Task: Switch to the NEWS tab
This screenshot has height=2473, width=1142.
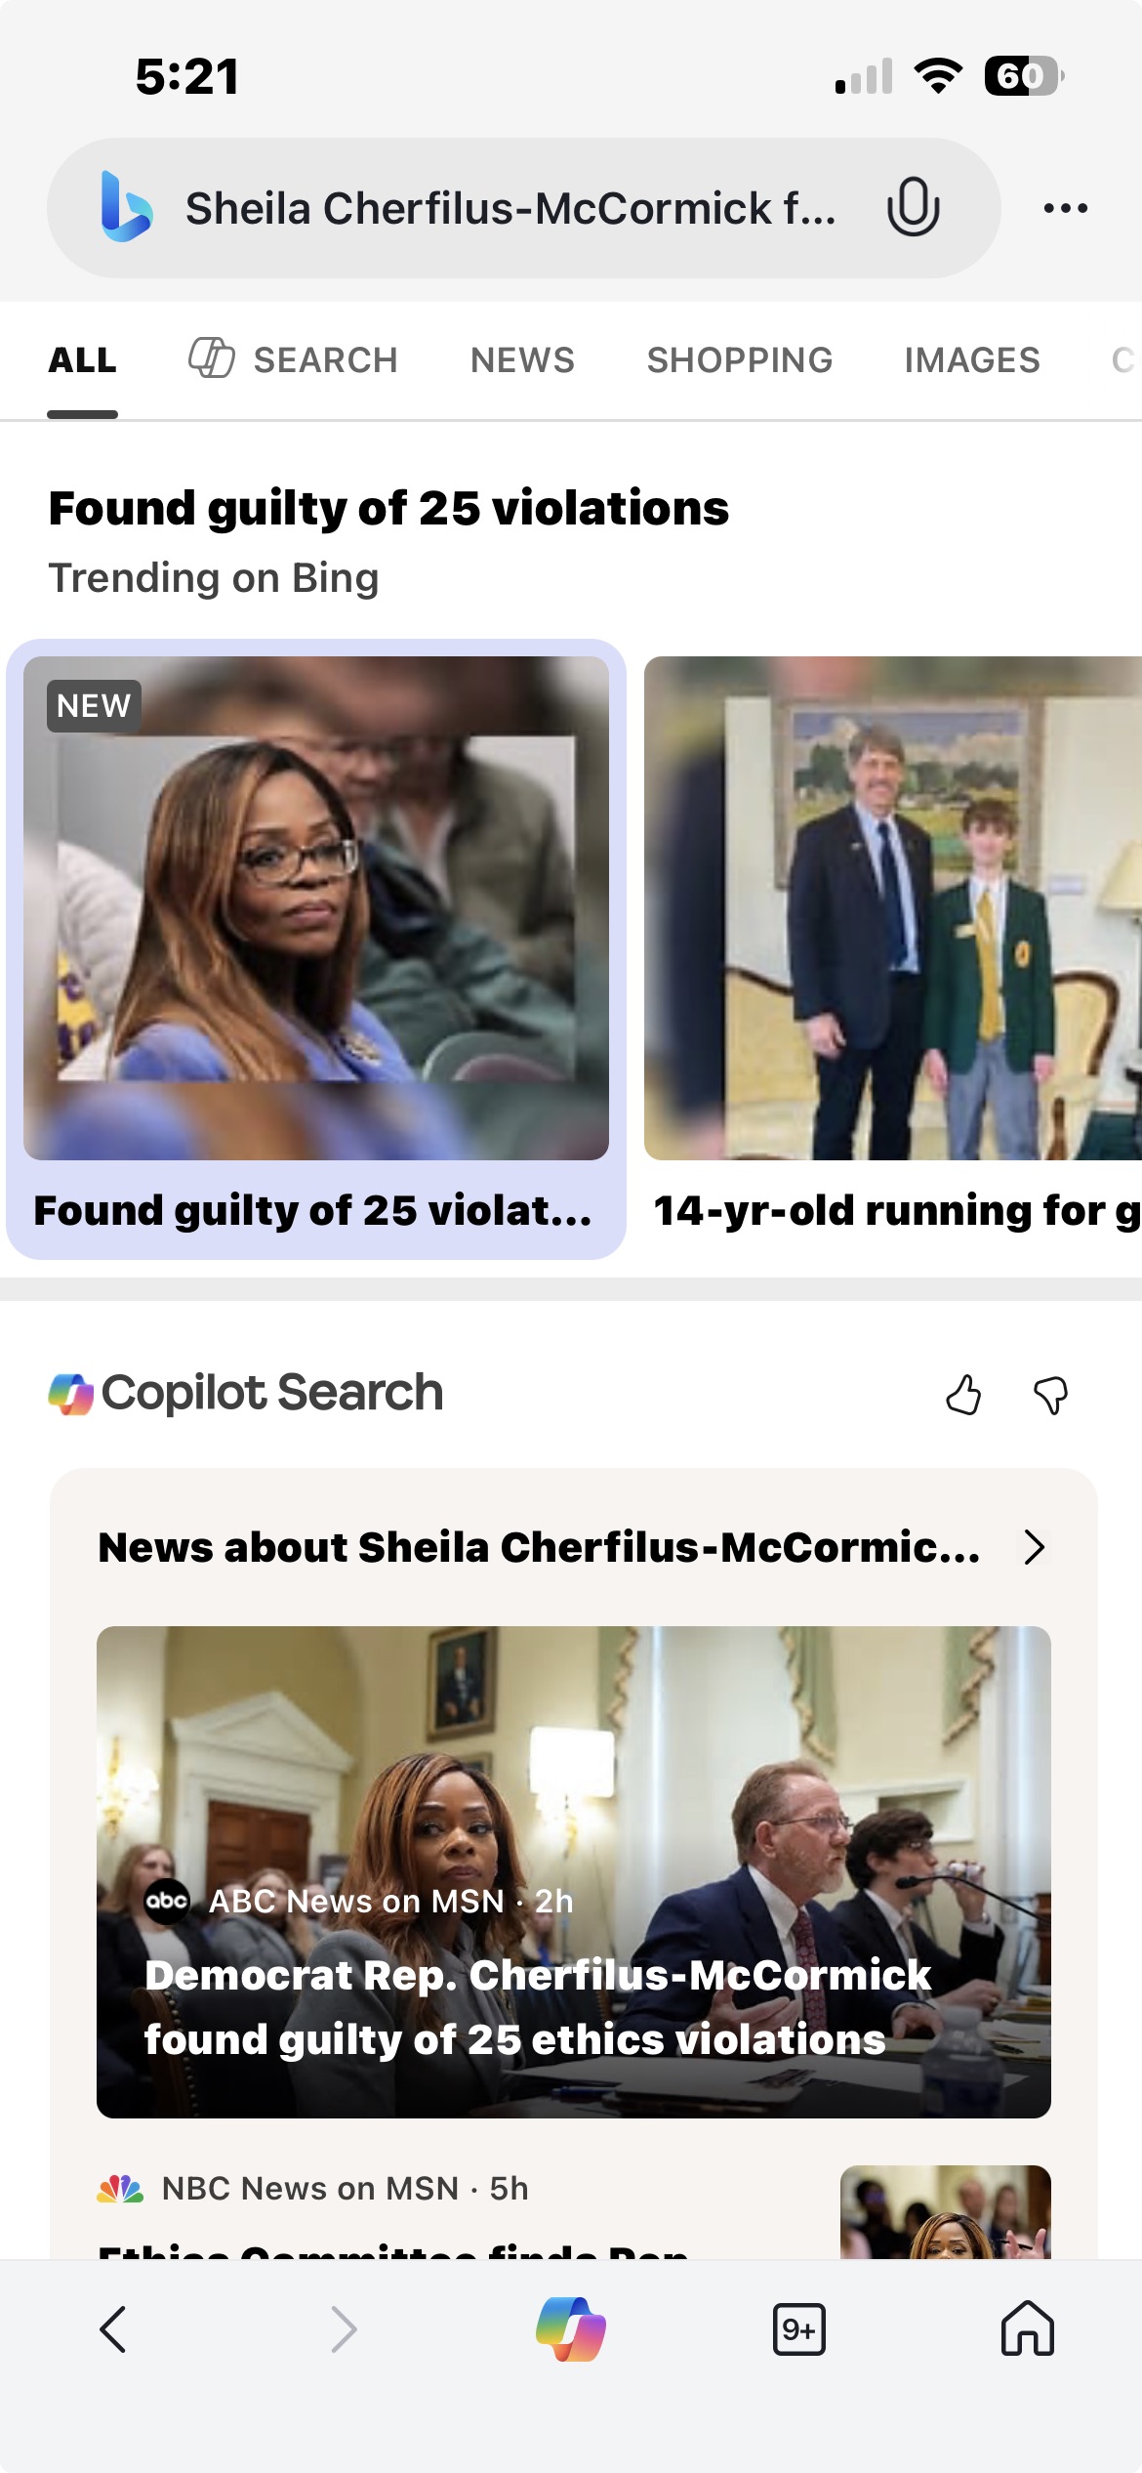Action: 522,360
